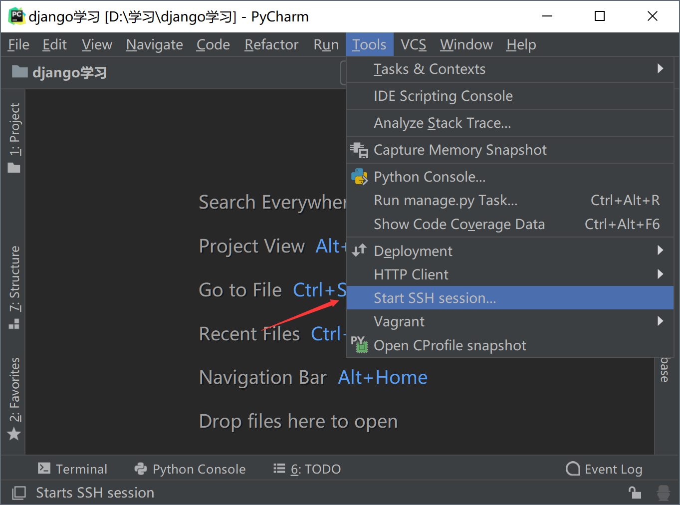The height and width of the screenshot is (505, 680).
Task: Choose Run manage.py Task entry
Action: coord(446,201)
